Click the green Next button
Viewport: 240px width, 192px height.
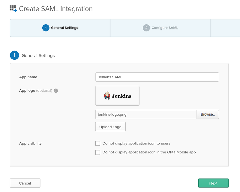click(x=213, y=183)
